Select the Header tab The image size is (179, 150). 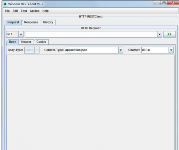click(26, 42)
